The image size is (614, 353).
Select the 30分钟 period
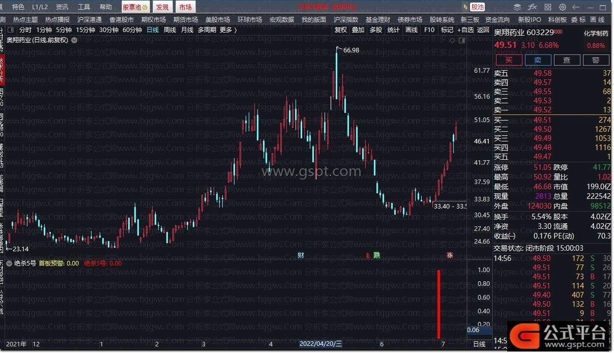[x=109, y=30]
